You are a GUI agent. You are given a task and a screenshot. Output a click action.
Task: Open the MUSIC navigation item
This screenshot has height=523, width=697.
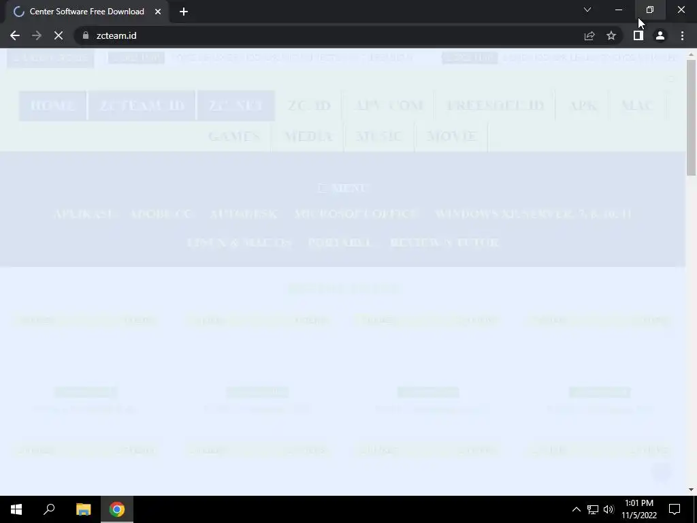[380, 136]
